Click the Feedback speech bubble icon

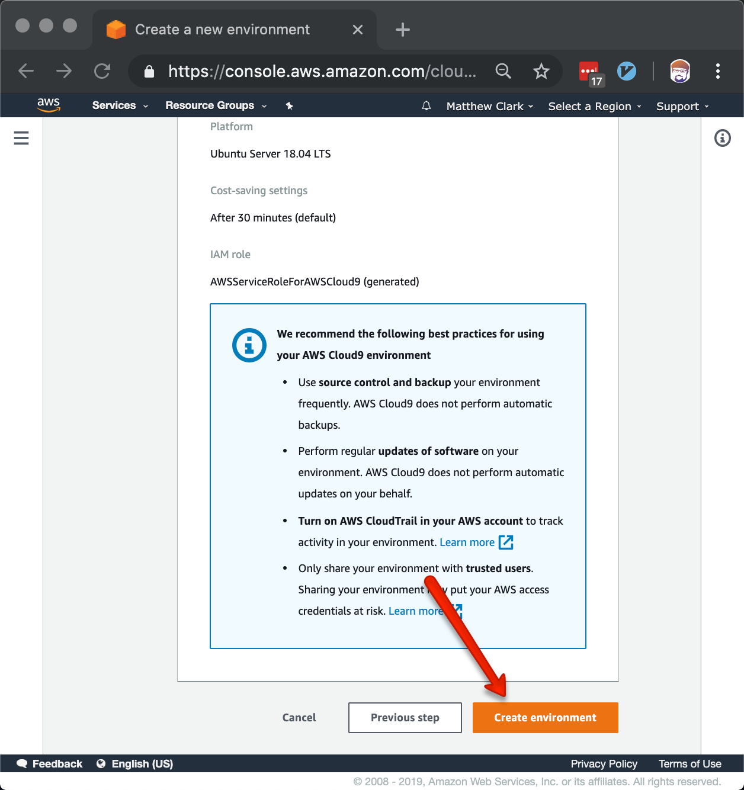point(22,763)
